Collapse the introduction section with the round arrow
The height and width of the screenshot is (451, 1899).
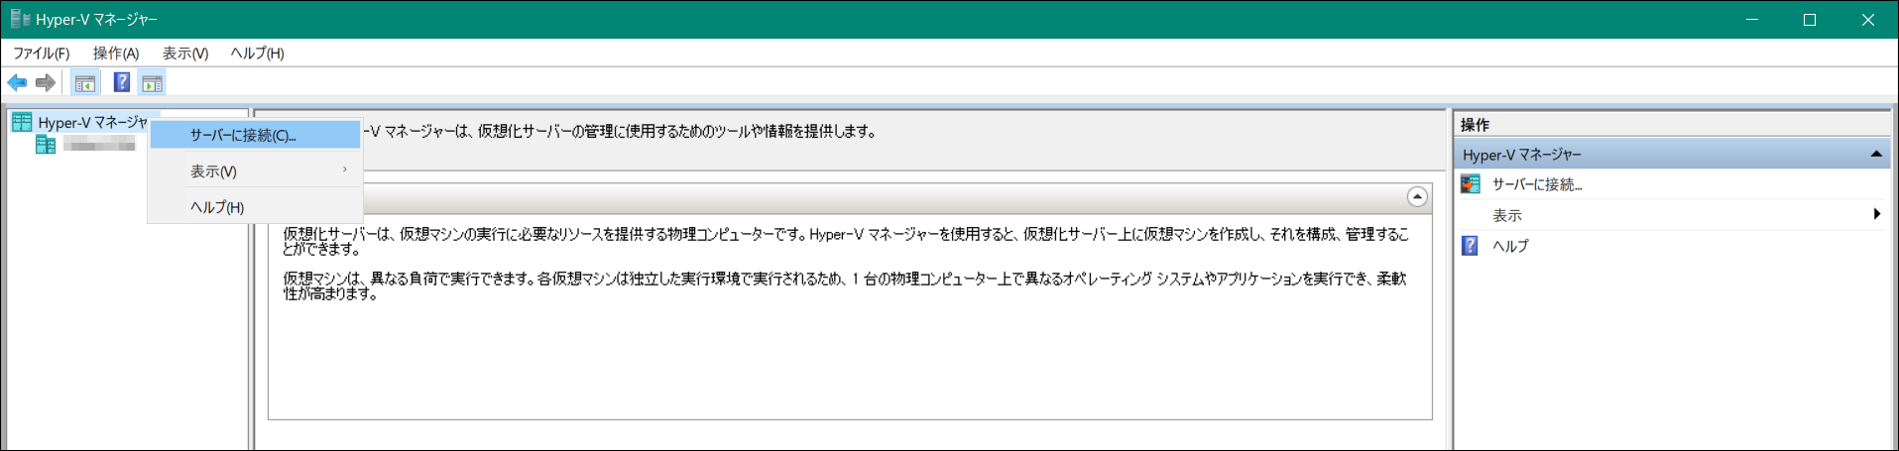click(x=1418, y=197)
